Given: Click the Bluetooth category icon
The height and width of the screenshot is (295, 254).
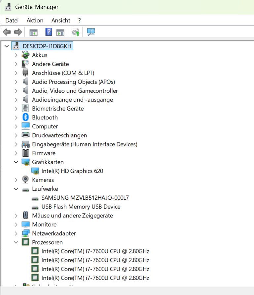Looking at the screenshot, I should pyautogui.click(x=25, y=117).
